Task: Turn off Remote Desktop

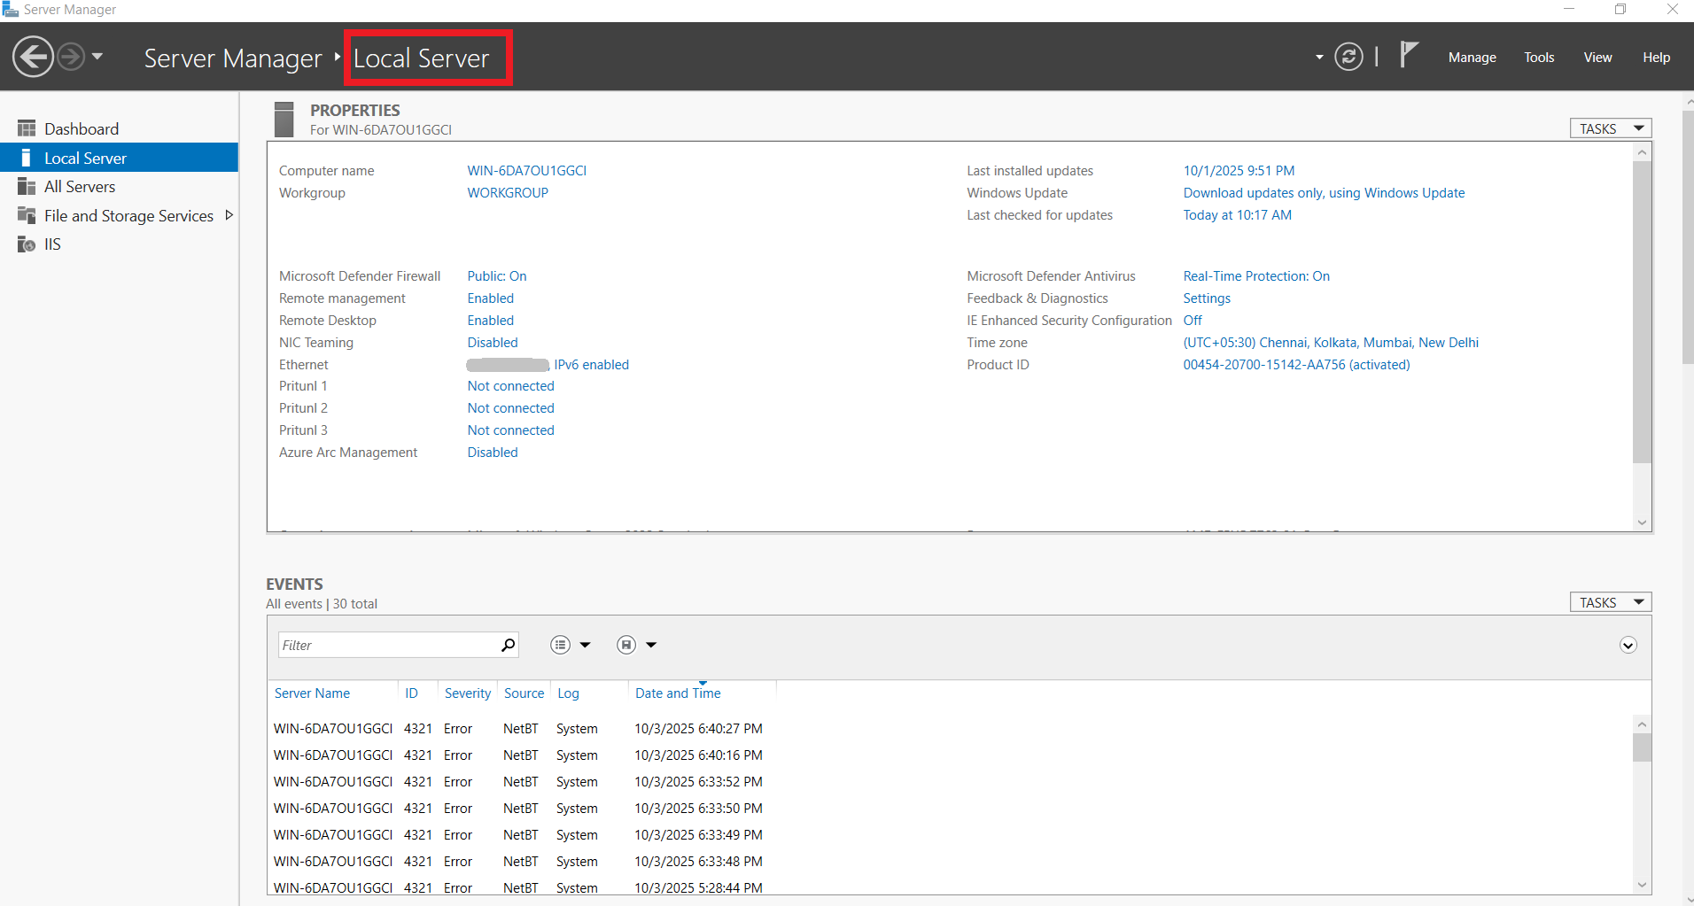Action: pyautogui.click(x=490, y=320)
